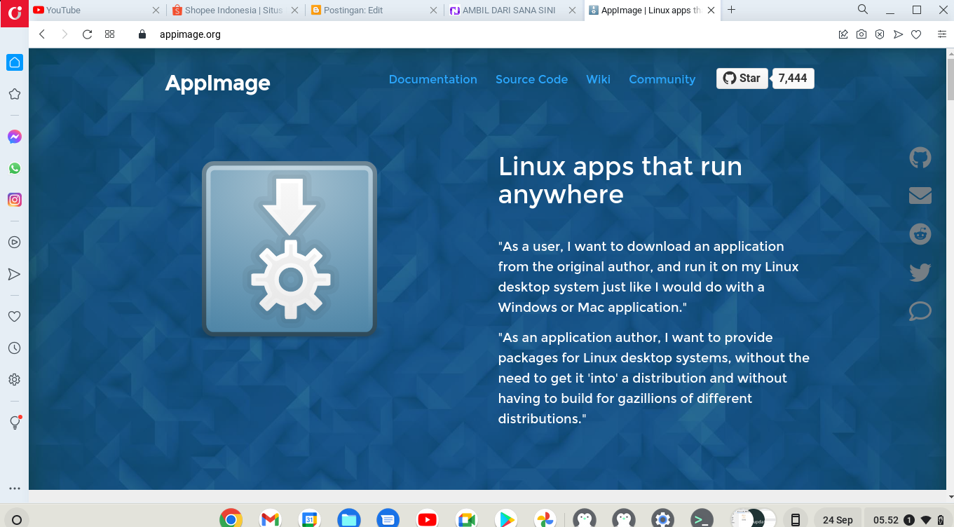954x527 pixels.
Task: Add page to bookmarks with the heart icon
Action: [x=916, y=34]
